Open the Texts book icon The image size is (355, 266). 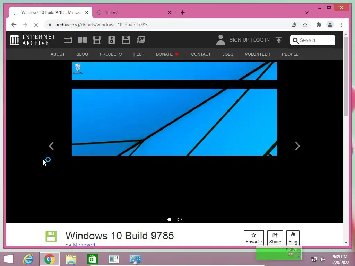pyautogui.click(x=83, y=40)
